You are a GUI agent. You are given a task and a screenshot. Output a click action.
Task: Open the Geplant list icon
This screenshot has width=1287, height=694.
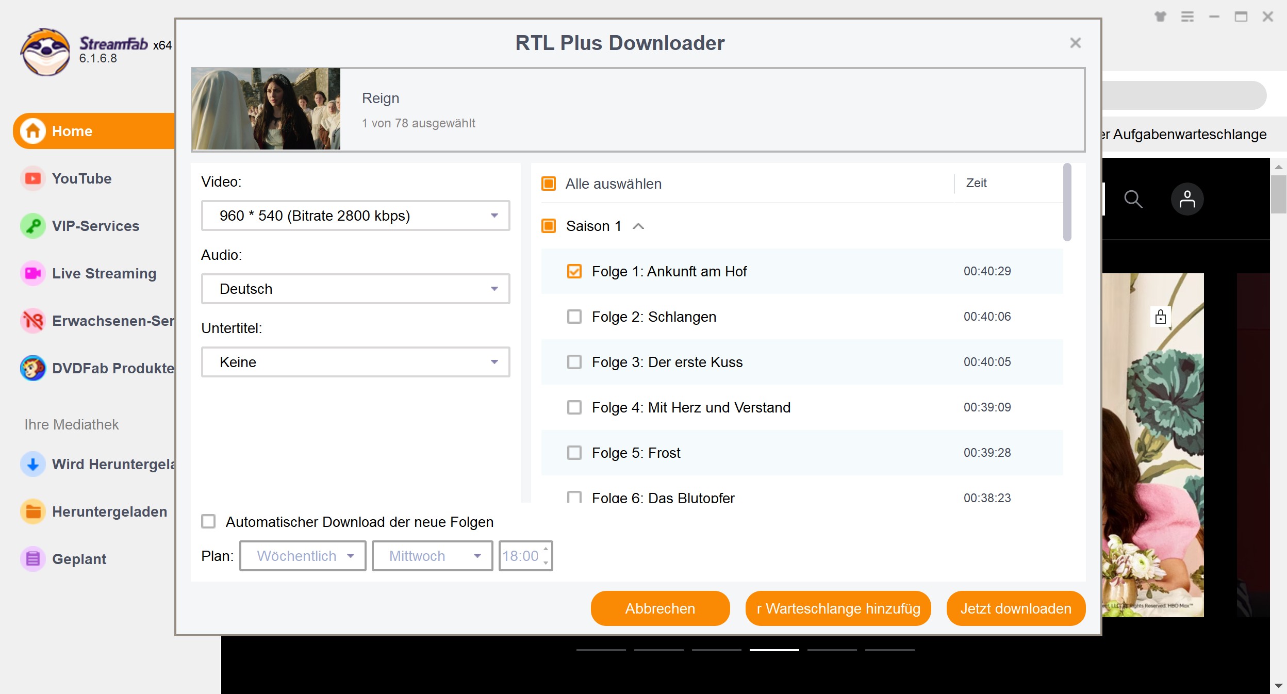[x=33, y=559]
